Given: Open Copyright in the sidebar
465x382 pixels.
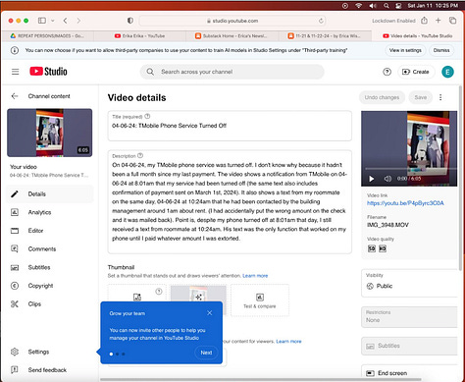Looking at the screenshot, I should (x=50, y=286).
